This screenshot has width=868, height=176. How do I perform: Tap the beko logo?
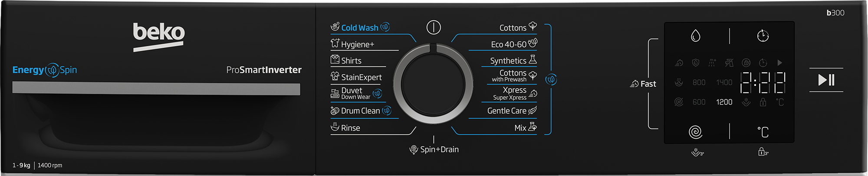point(159,36)
